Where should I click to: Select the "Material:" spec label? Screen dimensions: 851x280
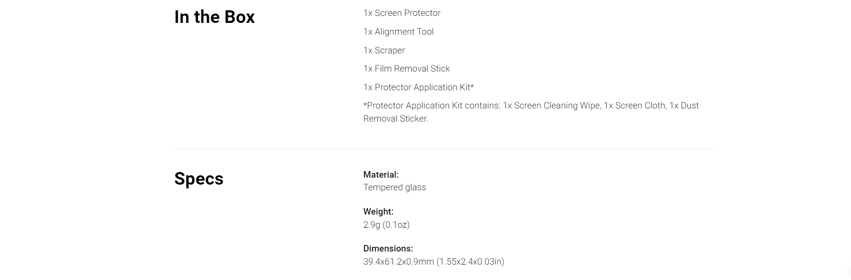point(381,175)
